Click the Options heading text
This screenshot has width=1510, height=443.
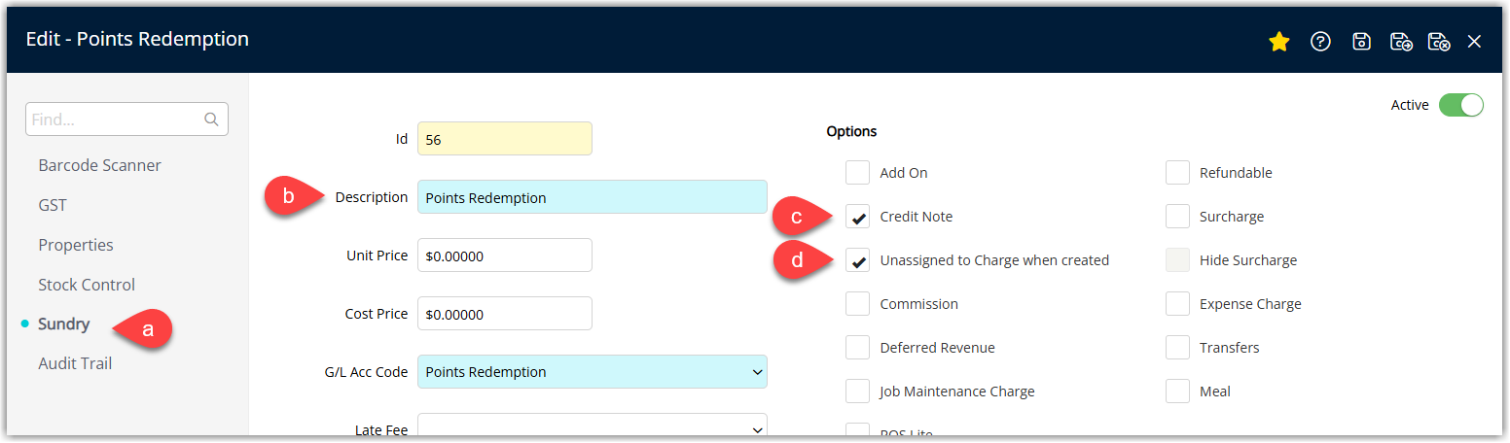click(851, 131)
